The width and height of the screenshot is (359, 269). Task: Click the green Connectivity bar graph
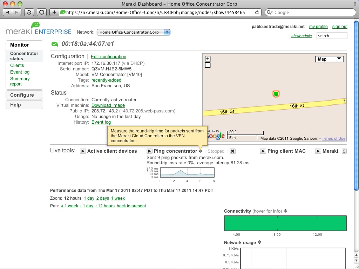(x=285, y=223)
